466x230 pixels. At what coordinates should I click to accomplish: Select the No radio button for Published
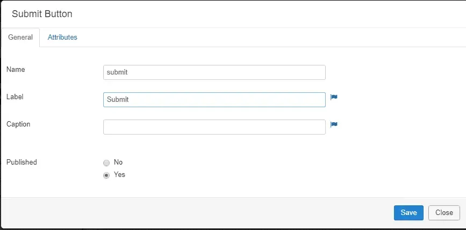point(106,163)
